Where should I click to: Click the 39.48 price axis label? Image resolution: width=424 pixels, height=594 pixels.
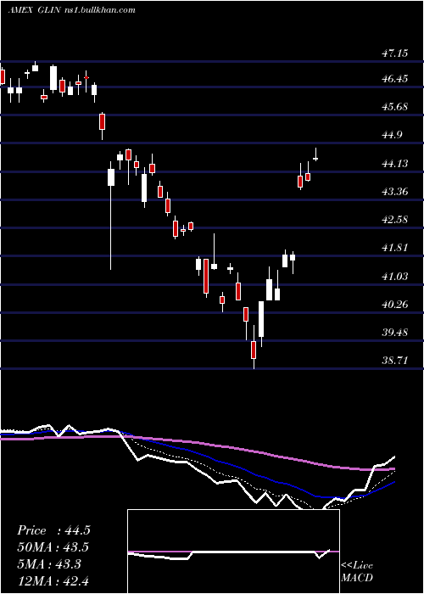coord(394,333)
